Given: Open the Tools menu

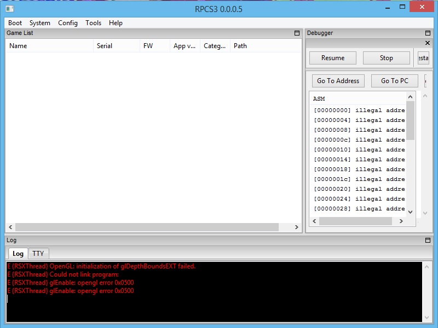Looking at the screenshot, I should (x=93, y=23).
